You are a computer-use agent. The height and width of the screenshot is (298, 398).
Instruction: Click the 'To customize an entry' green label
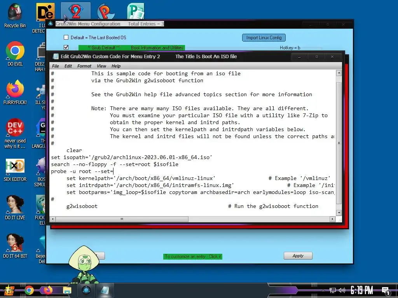tap(193, 256)
